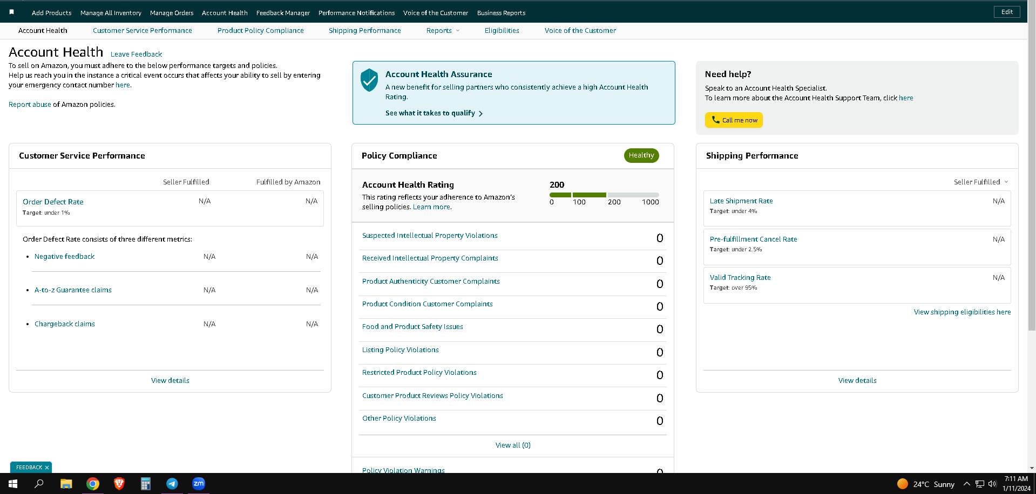Open Restricted Product Policy Violations
Viewport: 1036px width, 494px height.
pos(419,373)
